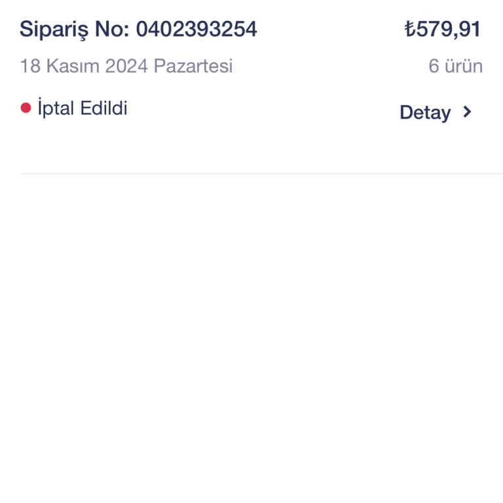Click the Sipariş No label
This screenshot has height=503, width=503.
coord(75,29)
